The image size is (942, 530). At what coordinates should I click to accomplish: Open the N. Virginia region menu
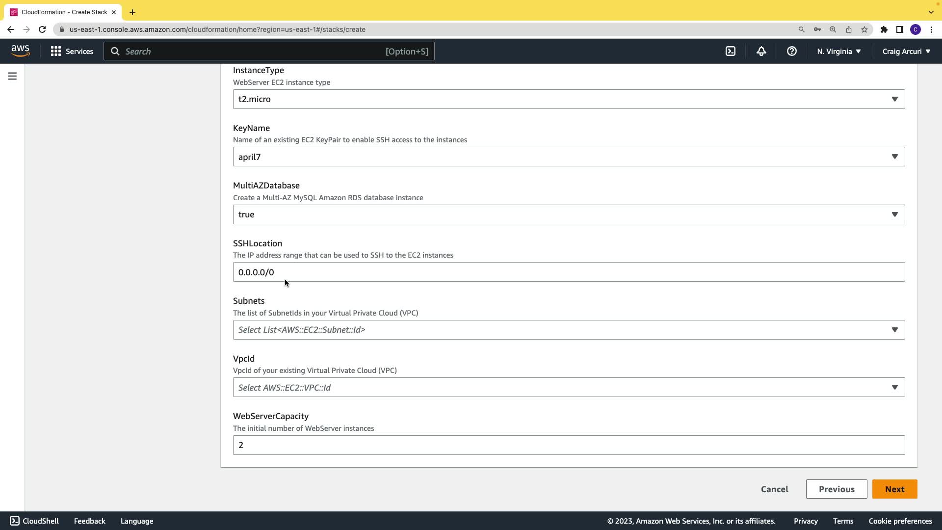coord(838,51)
